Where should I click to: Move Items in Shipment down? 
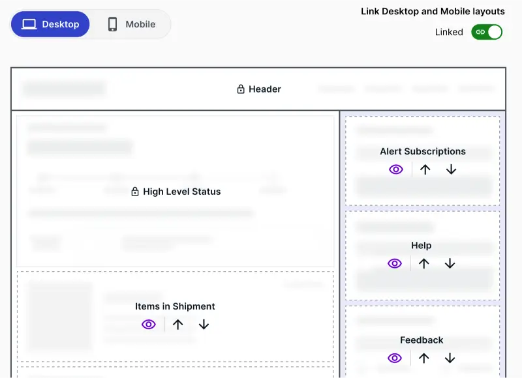pyautogui.click(x=204, y=324)
